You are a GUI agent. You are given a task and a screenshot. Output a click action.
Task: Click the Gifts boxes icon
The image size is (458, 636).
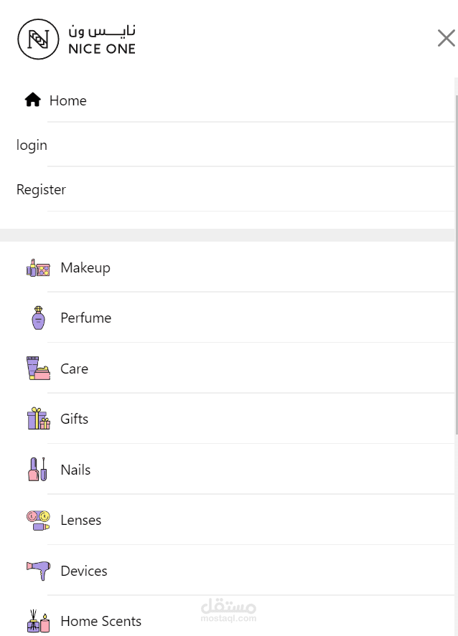(38, 419)
